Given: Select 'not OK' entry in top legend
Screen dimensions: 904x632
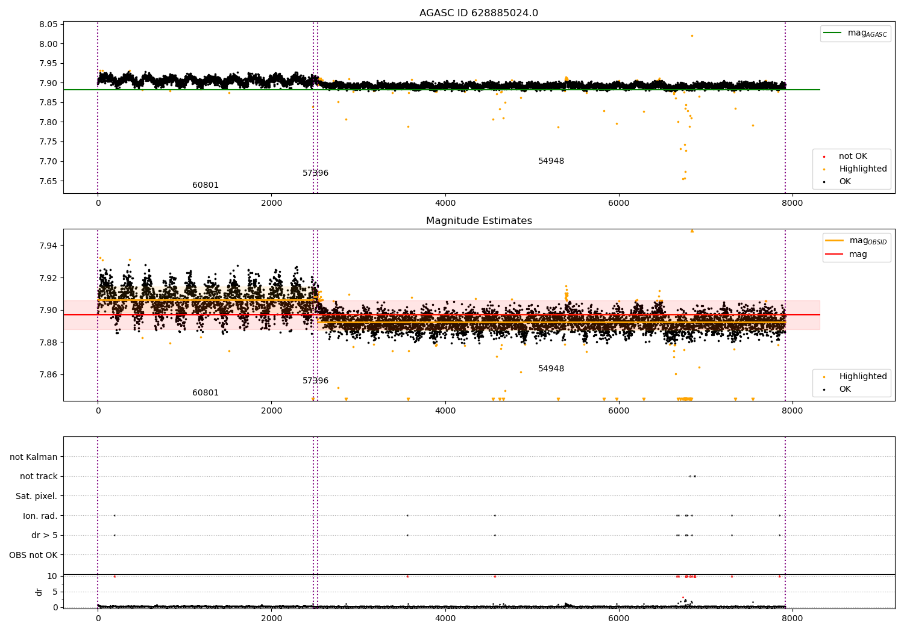Looking at the screenshot, I should (853, 156).
